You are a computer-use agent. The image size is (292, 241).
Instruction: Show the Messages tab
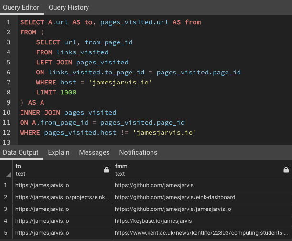click(94, 152)
